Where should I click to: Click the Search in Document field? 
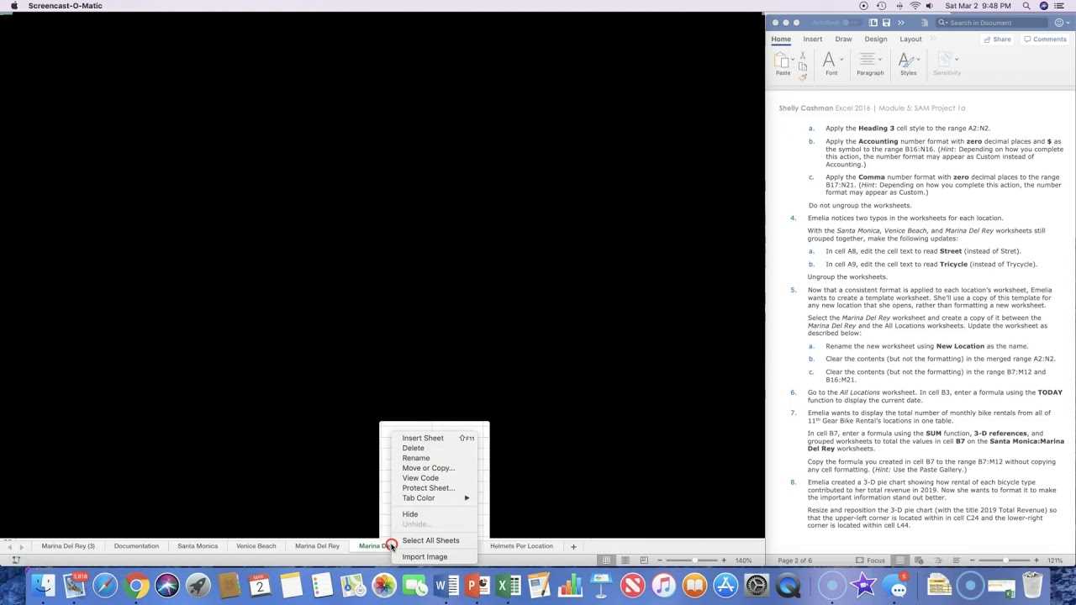(x=991, y=23)
